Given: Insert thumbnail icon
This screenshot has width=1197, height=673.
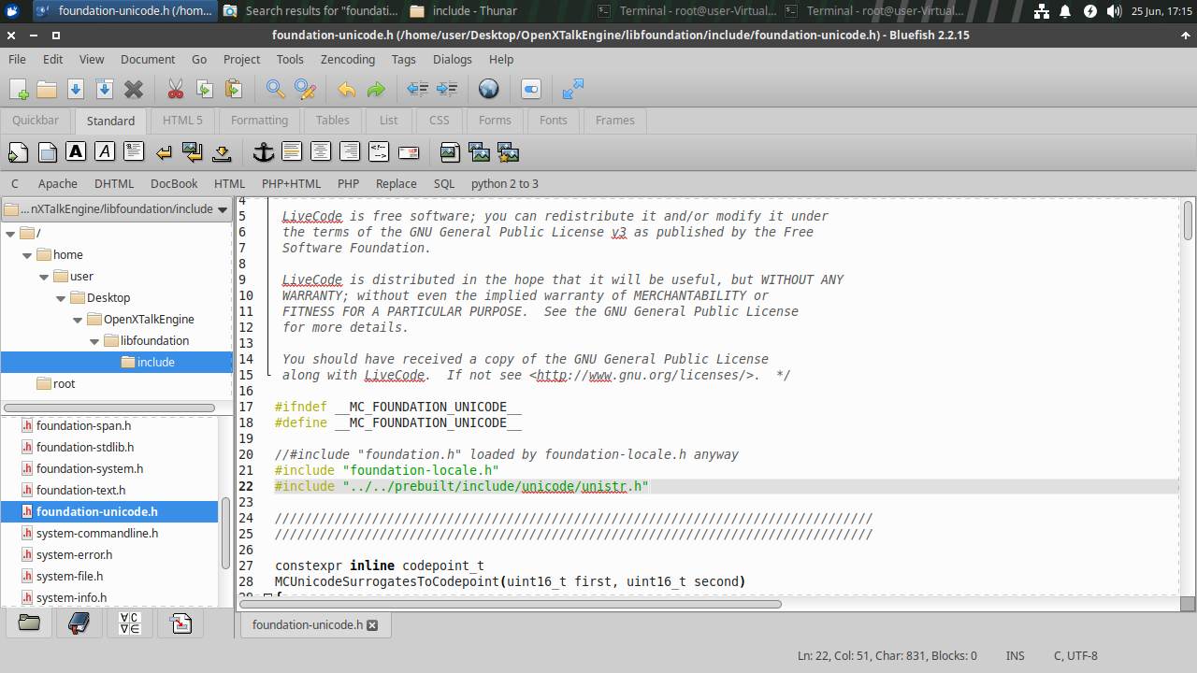Looking at the screenshot, I should (x=479, y=151).
